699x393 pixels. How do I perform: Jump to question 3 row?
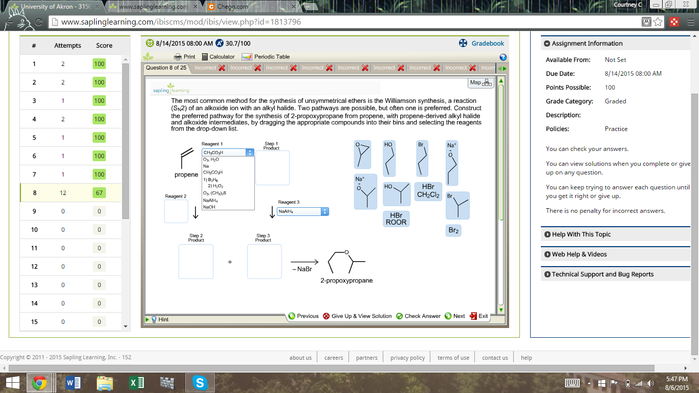coord(71,101)
